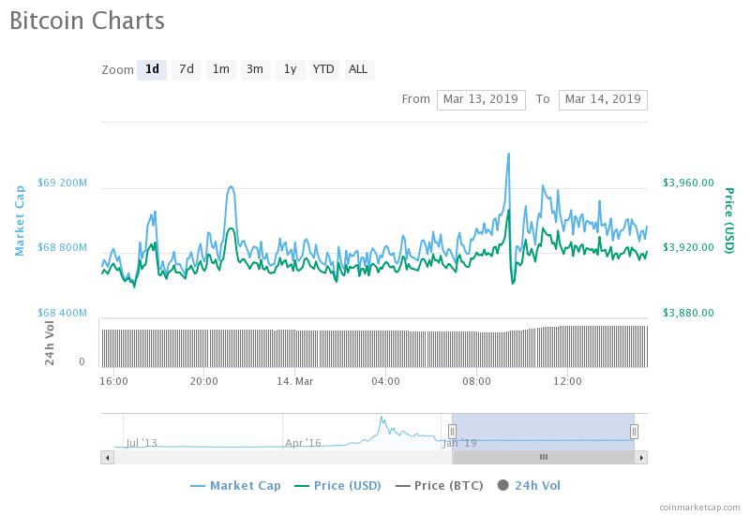Toggle Market Cap series in legend
Image resolution: width=750 pixels, height=515 pixels.
pos(235,486)
